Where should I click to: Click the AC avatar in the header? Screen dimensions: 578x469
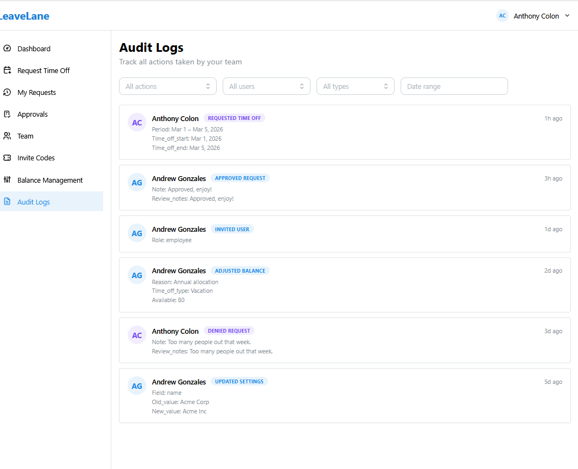pos(502,16)
